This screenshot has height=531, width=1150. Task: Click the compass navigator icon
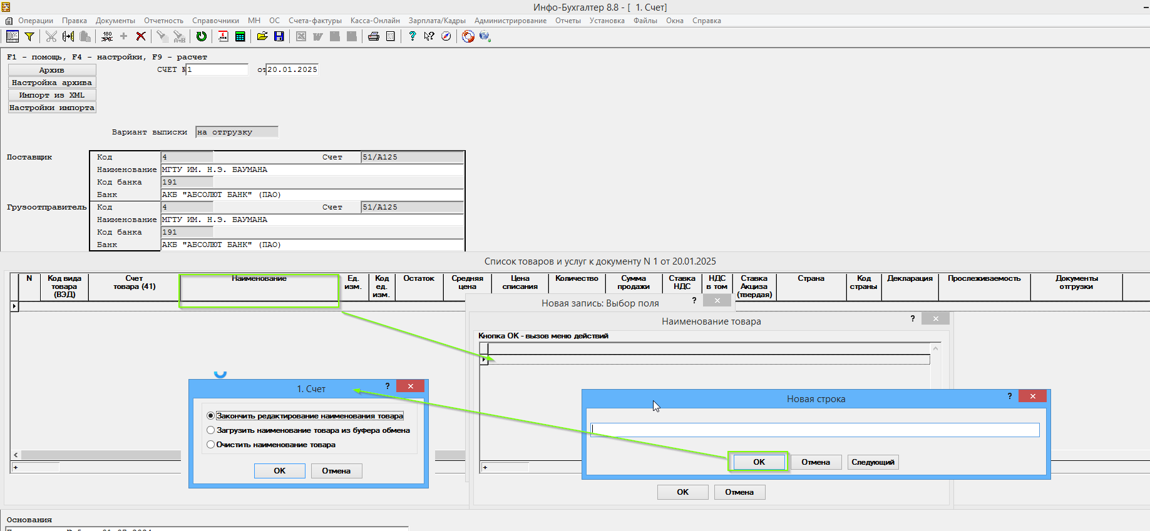pos(446,36)
